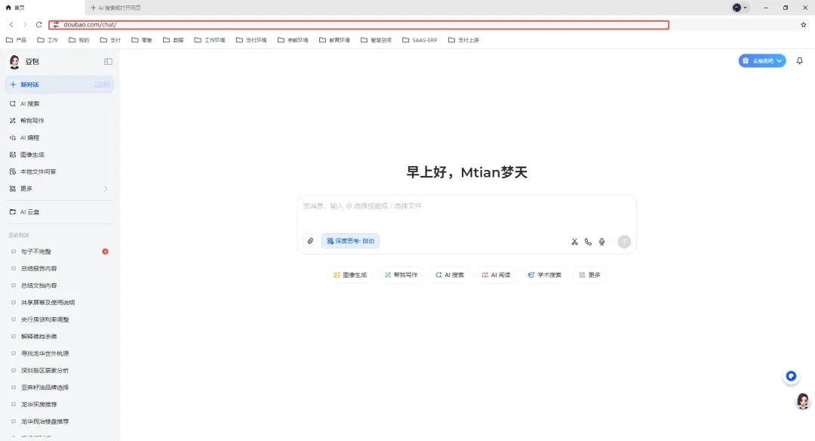Click the paperclip attachment icon

(310, 241)
